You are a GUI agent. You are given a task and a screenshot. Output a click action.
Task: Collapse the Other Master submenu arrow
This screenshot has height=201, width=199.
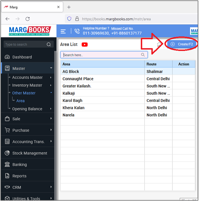coord(51,92)
